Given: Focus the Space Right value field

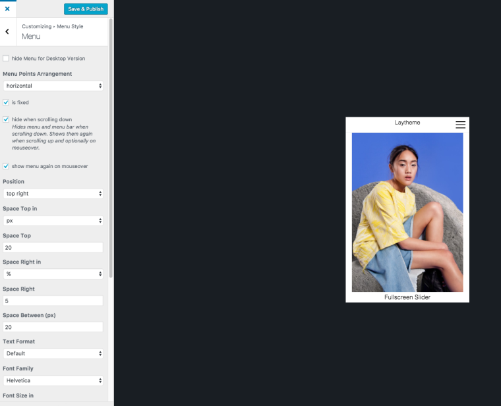Looking at the screenshot, I should [53, 301].
